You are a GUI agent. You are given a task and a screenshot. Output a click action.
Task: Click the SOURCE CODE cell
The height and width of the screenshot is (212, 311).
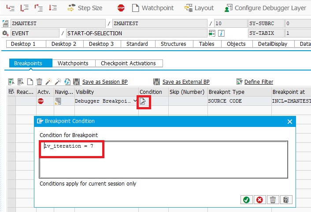coord(239,101)
